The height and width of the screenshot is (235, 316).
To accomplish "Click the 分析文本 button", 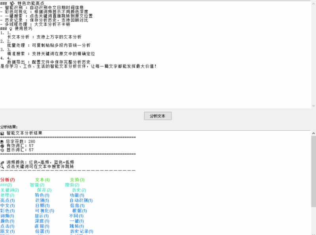I will point(158,116).
